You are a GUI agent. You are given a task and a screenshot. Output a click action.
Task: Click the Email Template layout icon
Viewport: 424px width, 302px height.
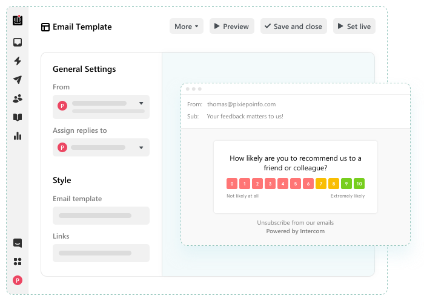(x=45, y=27)
